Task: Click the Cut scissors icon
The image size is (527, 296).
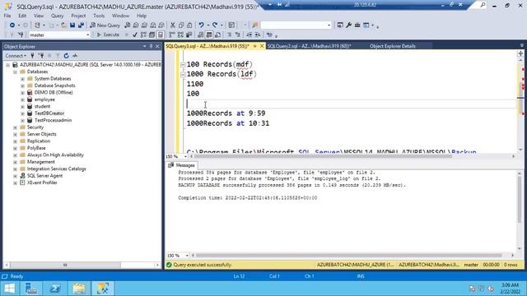Action: point(172,25)
